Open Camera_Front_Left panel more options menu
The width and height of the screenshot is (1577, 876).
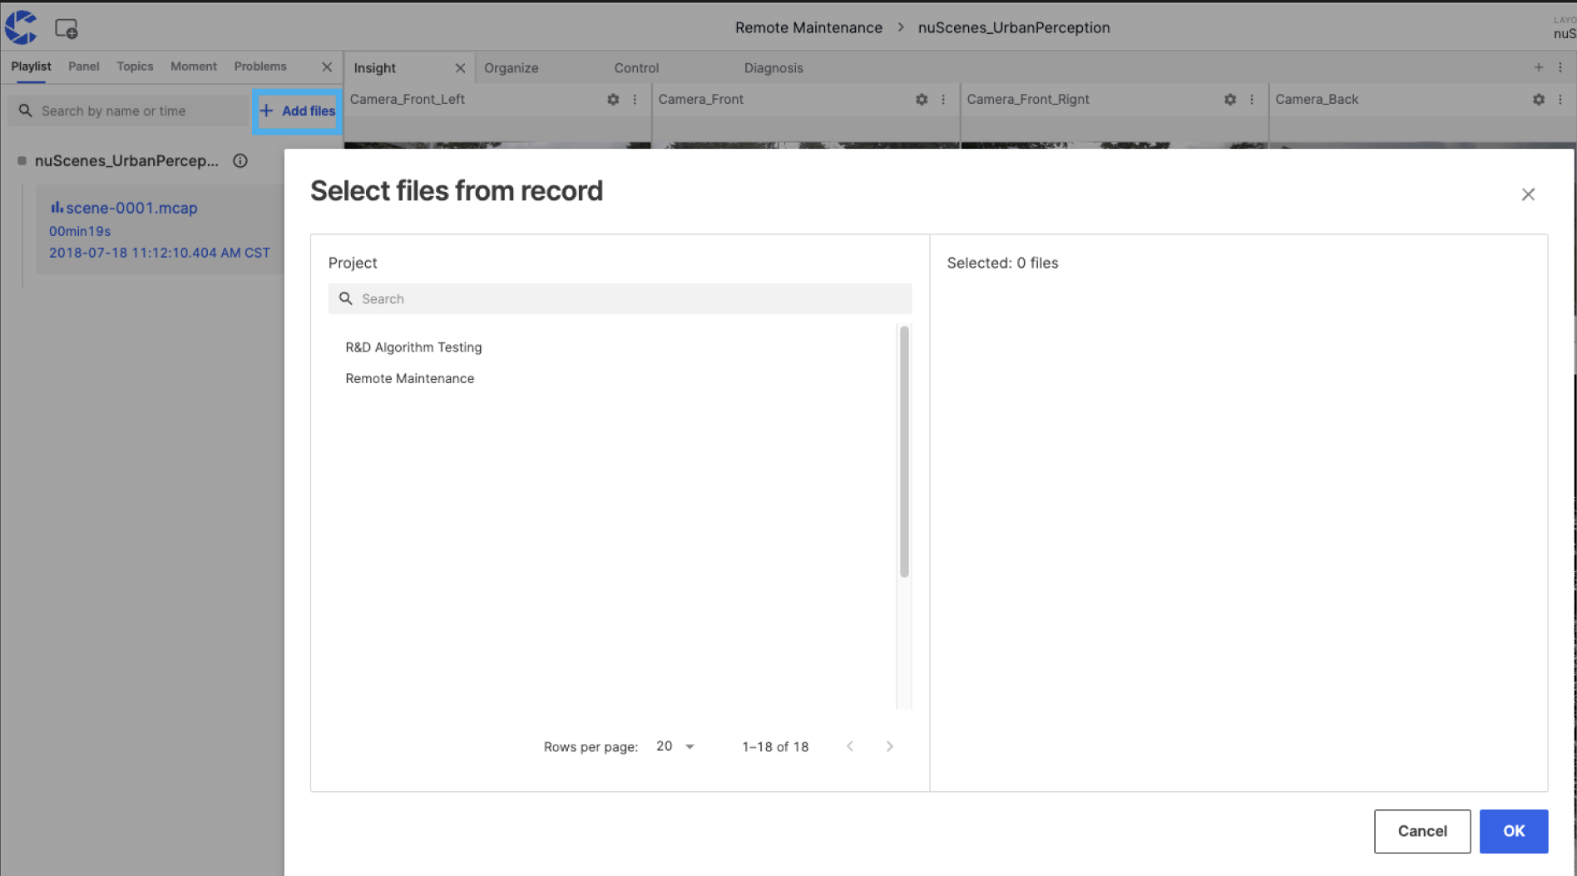635,99
